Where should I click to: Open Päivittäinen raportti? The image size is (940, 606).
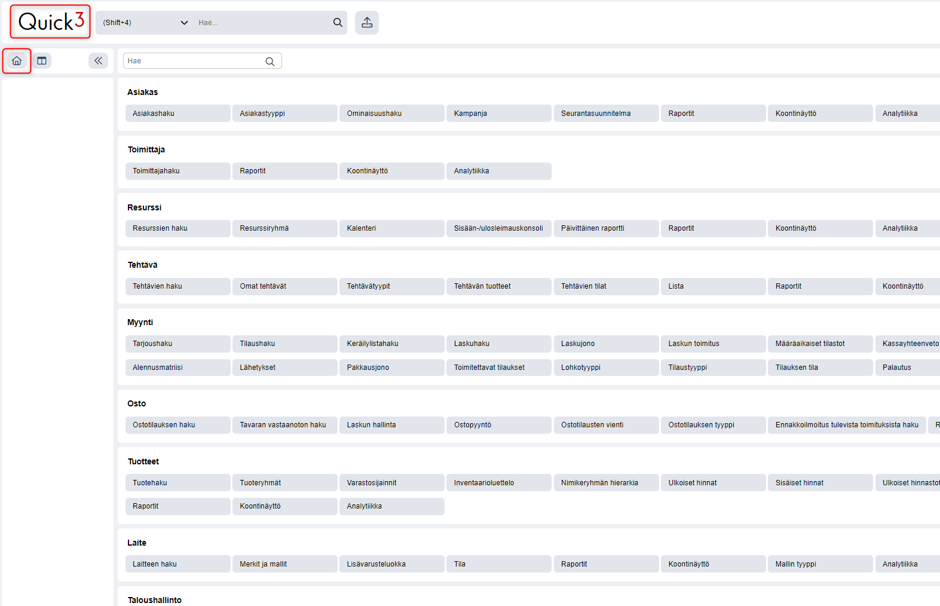tap(607, 228)
